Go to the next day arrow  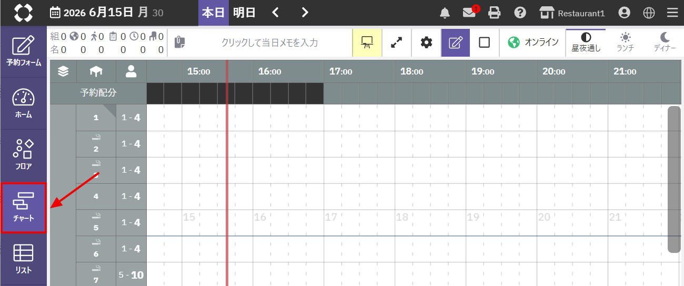point(305,13)
